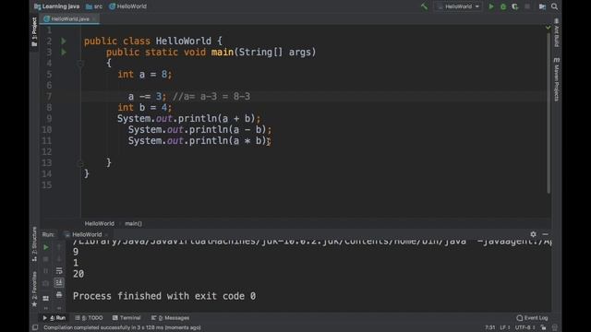Open the Terminal tool window button
591x332 pixels.
pyautogui.click(x=127, y=317)
